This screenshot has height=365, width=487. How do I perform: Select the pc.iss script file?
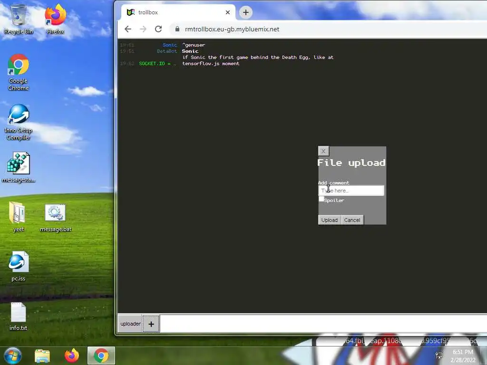click(19, 266)
